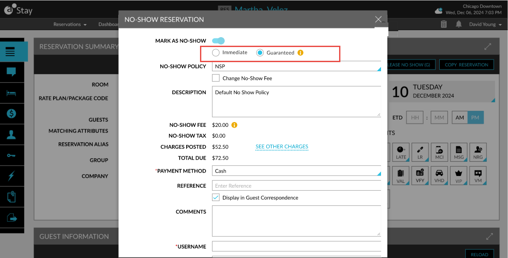The width and height of the screenshot is (508, 258).
Task: Toggle the Mark As No-Show switch
Action: (219, 41)
